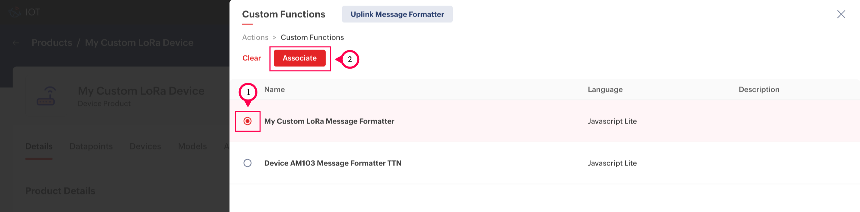Click the Associate button
This screenshot has height=212, width=860.
299,58
